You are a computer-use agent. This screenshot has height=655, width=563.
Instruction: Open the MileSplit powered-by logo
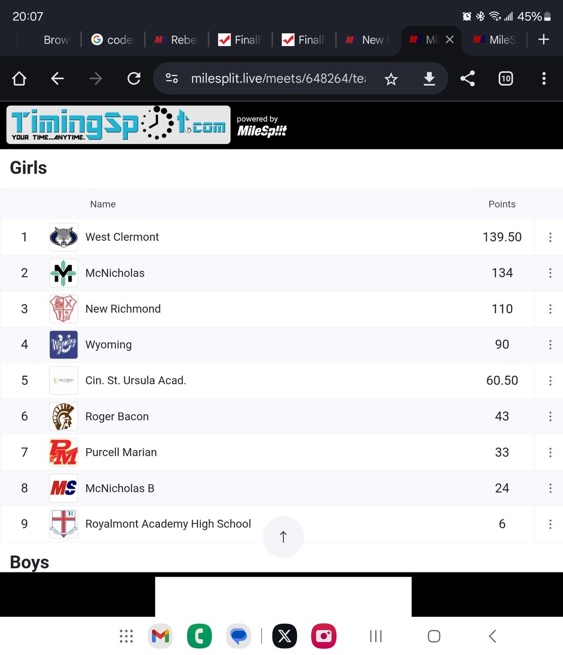click(x=262, y=127)
